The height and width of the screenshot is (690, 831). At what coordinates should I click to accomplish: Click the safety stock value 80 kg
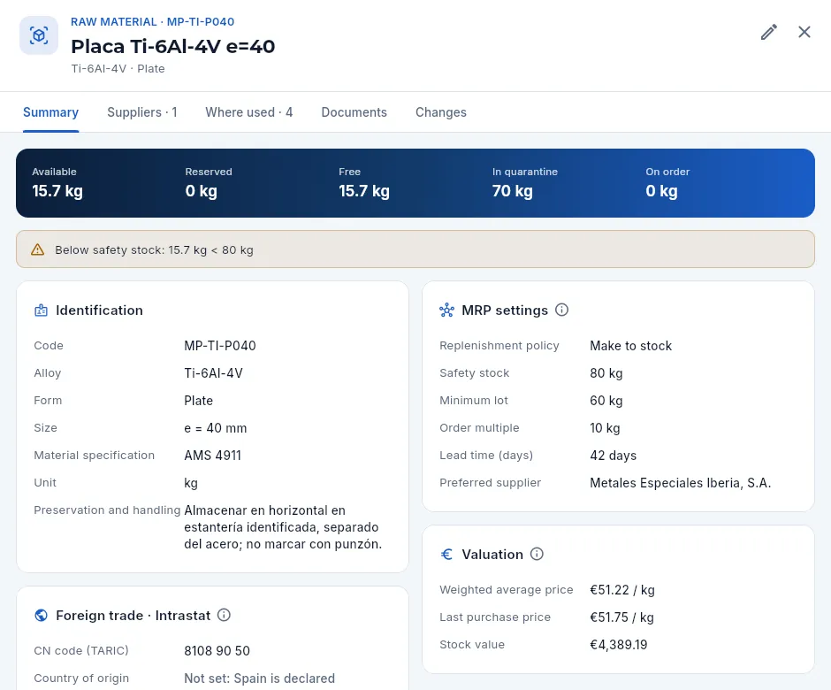(606, 373)
